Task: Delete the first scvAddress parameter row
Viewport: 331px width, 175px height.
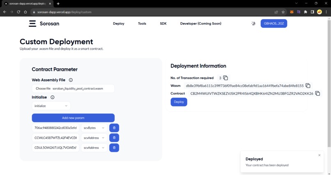Action: 114,138
